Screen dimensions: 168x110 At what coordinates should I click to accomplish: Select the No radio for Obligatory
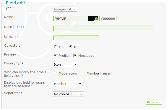tap(71, 47)
